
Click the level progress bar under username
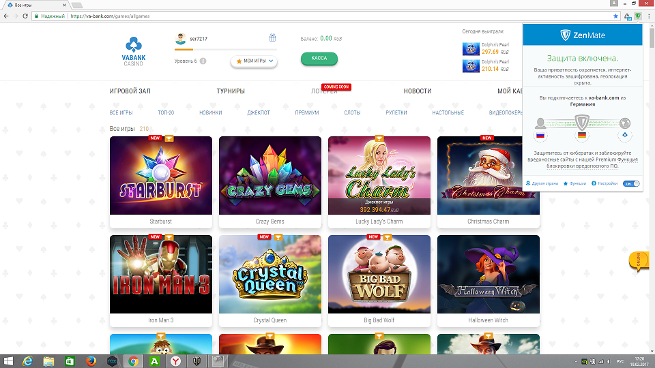pos(226,50)
